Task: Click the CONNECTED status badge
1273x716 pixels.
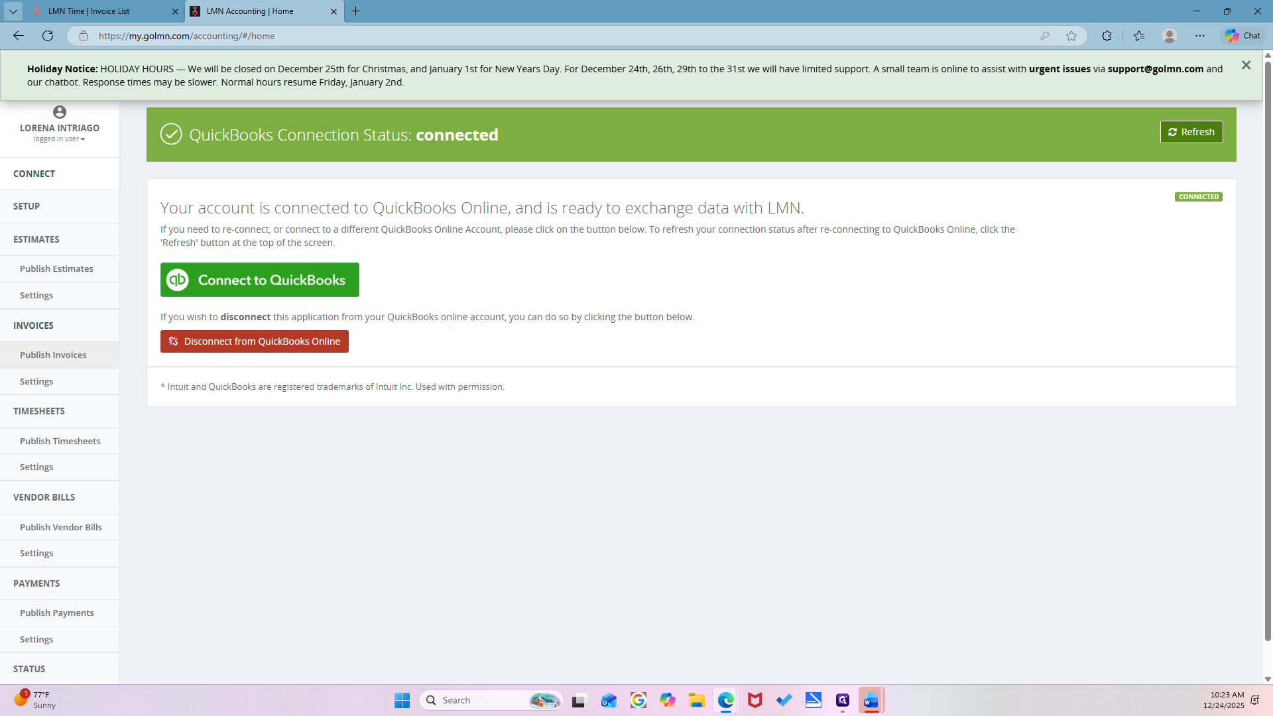Action: (1198, 197)
